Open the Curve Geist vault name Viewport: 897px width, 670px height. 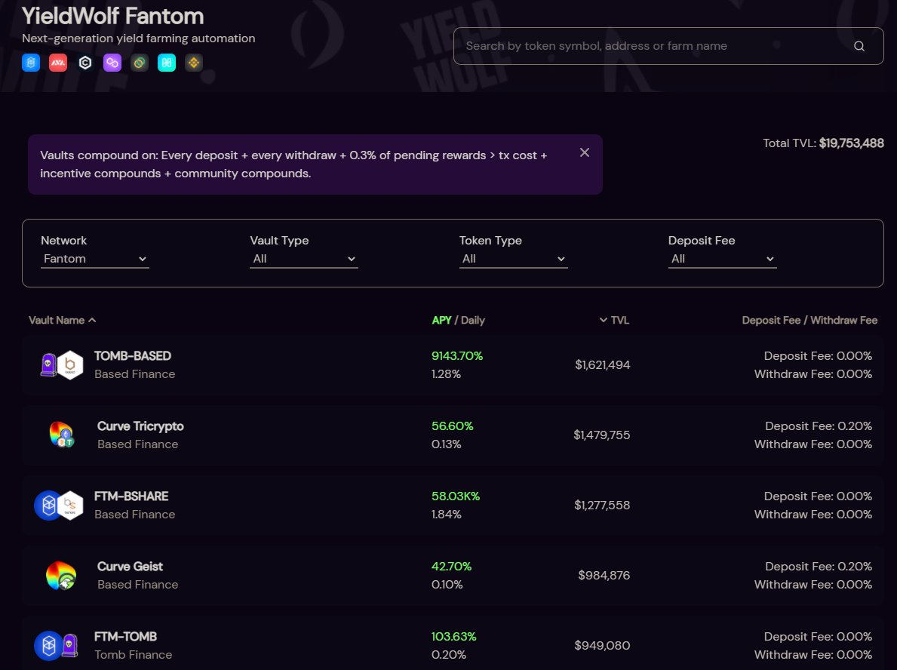click(x=130, y=567)
